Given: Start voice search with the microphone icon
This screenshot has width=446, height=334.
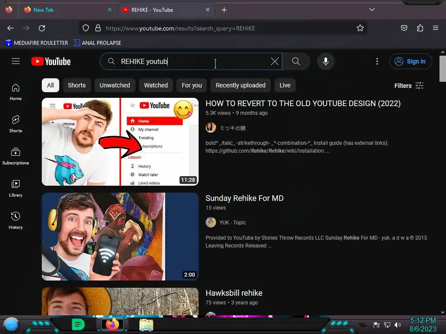Looking at the screenshot, I should coord(326,61).
